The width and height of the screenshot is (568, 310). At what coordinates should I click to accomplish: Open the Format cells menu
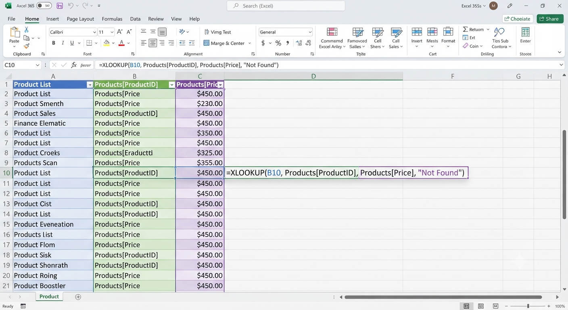click(x=448, y=37)
